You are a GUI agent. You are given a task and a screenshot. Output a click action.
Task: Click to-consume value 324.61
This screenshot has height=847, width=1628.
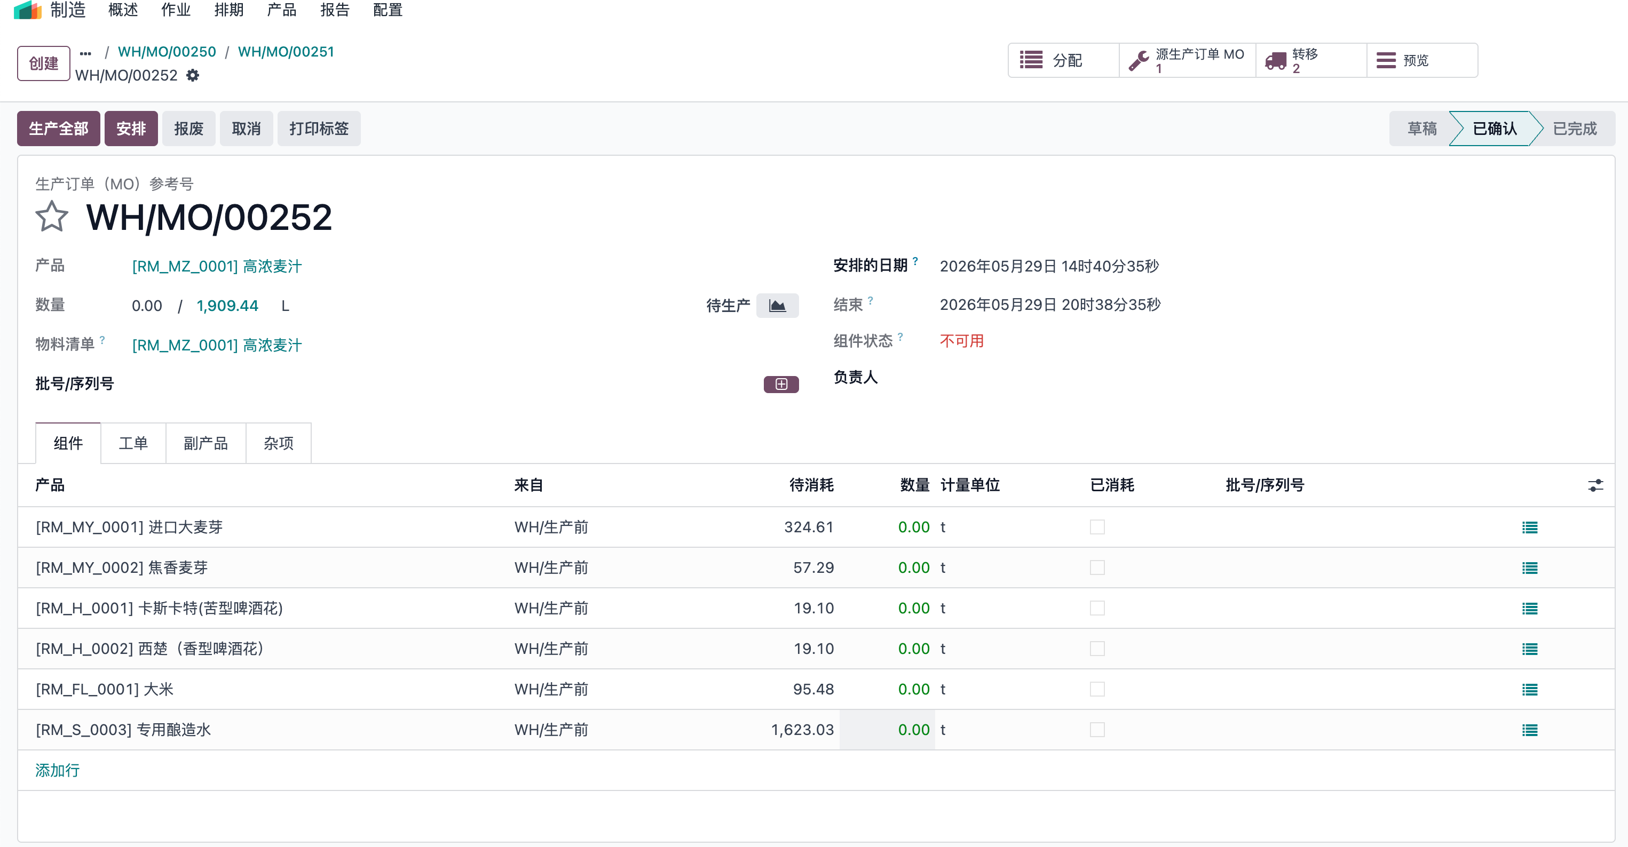[808, 528]
